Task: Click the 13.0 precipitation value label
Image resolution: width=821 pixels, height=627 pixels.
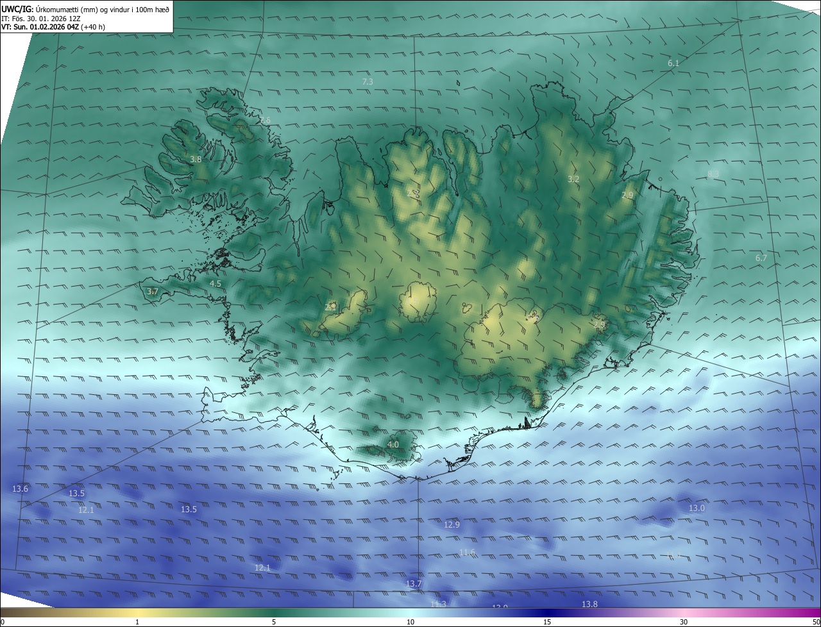Action: 697,508
